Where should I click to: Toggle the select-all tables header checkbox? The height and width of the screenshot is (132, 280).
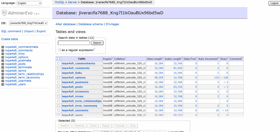[x=59, y=59]
